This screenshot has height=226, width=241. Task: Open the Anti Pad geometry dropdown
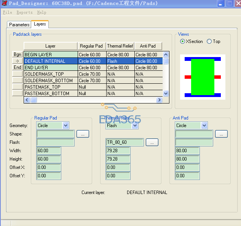204,126
